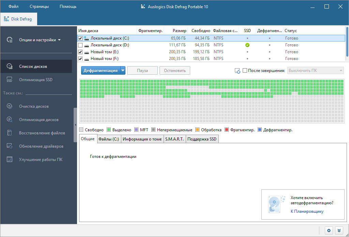349x237 pixels.
Task: Click the MFT purple legend swatch
Action: (136, 130)
